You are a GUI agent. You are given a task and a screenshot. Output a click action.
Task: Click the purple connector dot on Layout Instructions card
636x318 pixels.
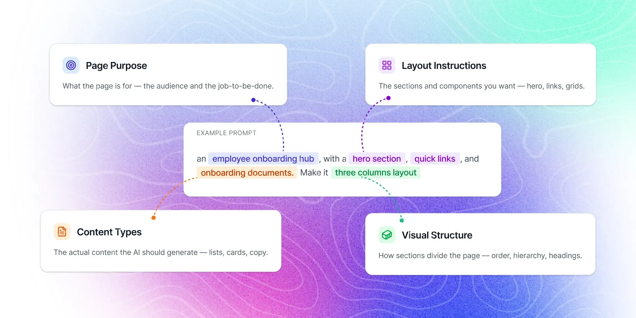point(388,98)
